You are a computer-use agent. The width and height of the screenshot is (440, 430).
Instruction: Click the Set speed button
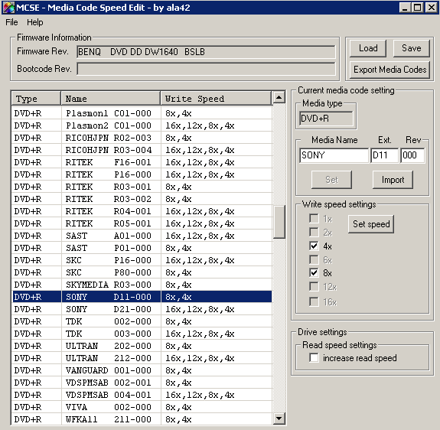tap(371, 224)
